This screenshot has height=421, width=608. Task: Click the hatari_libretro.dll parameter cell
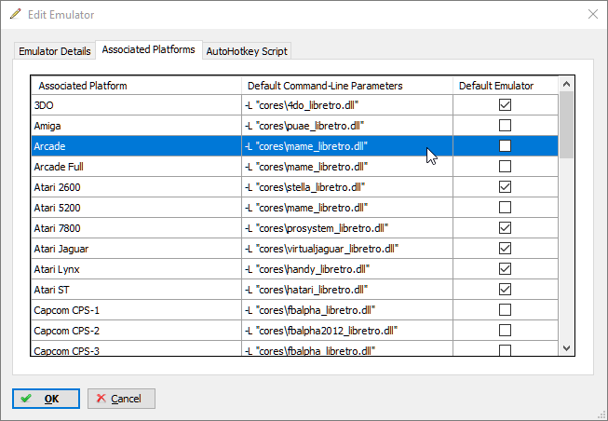tap(347, 290)
